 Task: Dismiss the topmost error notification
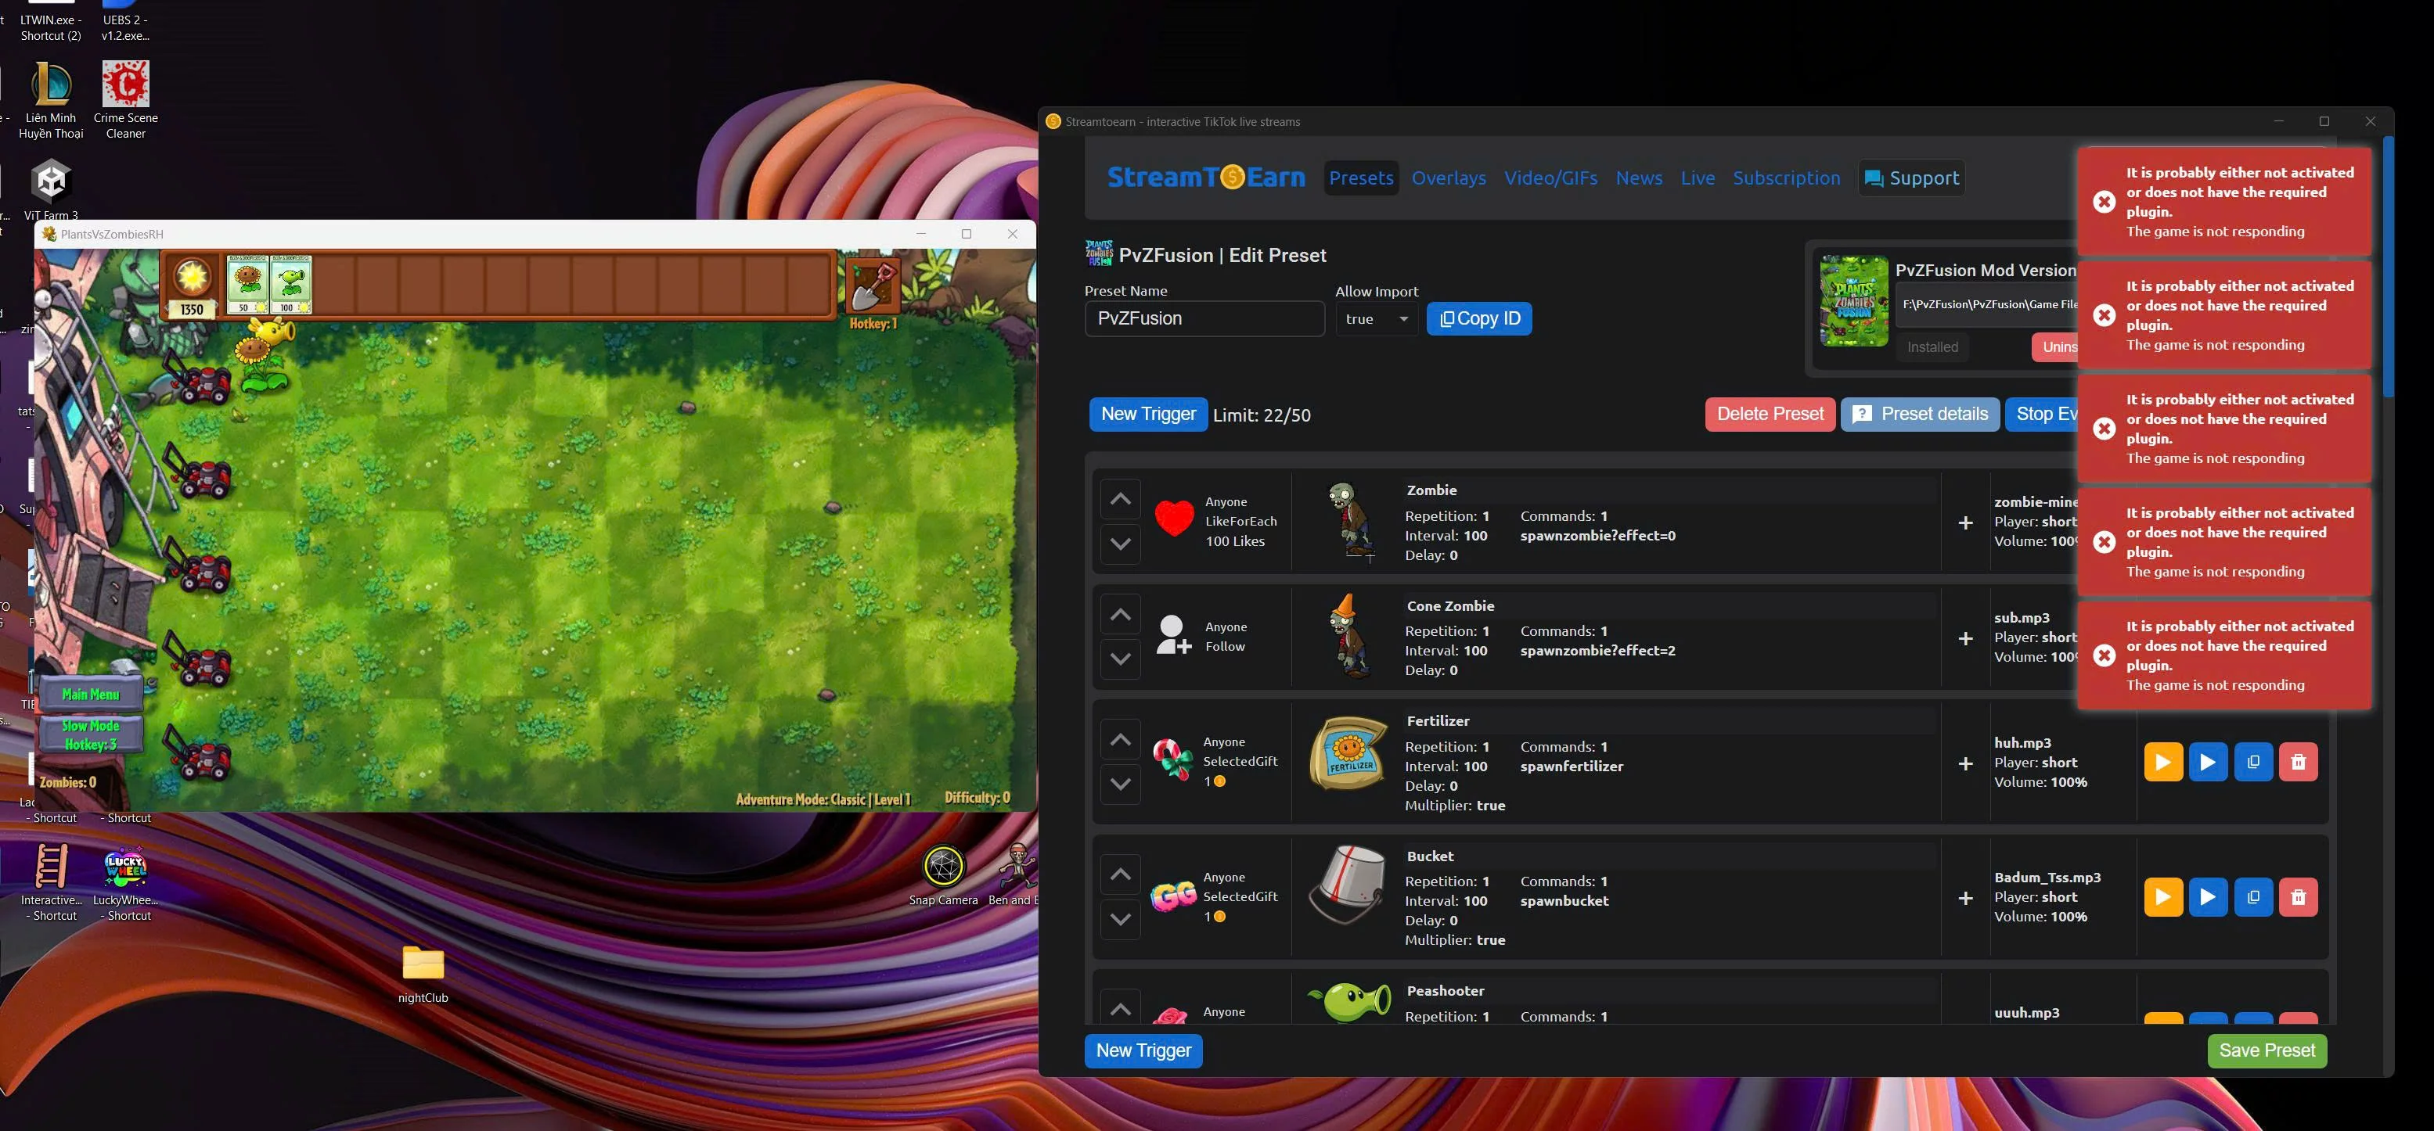[2224, 202]
